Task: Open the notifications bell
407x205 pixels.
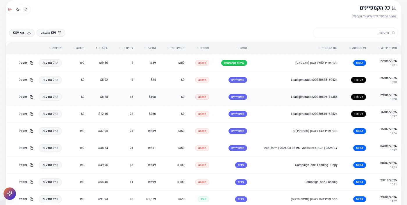Action: click(26, 9)
